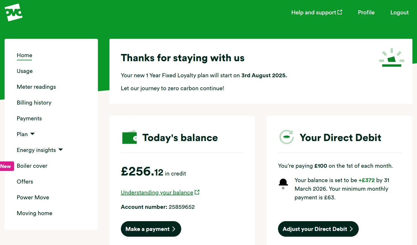The image size is (417, 245).
Task: Click the external link icon after Understanding your balance
Action: pos(197,192)
